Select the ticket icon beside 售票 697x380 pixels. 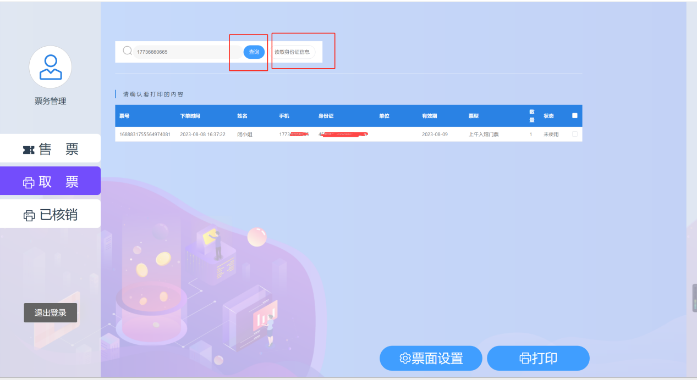[29, 149]
